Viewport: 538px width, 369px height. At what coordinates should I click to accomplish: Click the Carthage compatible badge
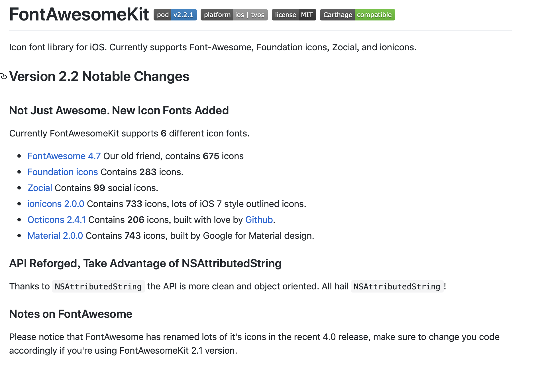pos(357,15)
